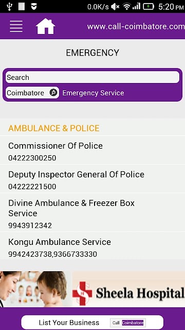The image size is (185, 330).
Task: Focus the Search text field
Action: click(x=92, y=77)
